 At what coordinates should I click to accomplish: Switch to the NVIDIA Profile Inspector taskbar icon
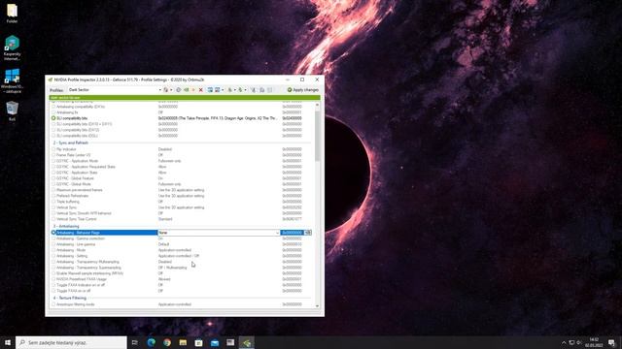pyautogui.click(x=246, y=342)
